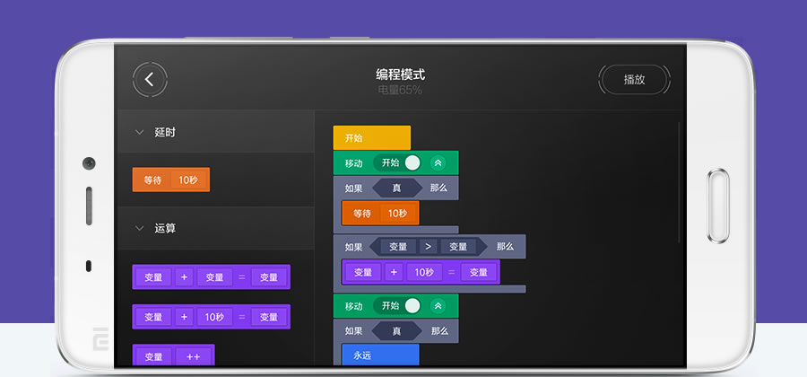807x377 pixels.
Task: Click the > operator in the comparison block
Action: (428, 246)
